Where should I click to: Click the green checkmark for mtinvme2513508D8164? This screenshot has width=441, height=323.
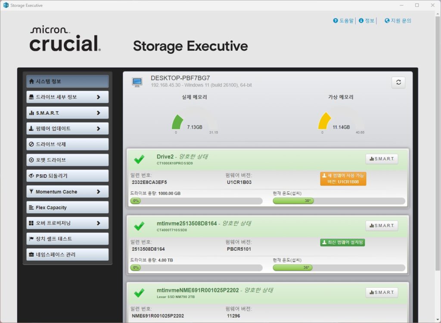[x=139, y=226]
